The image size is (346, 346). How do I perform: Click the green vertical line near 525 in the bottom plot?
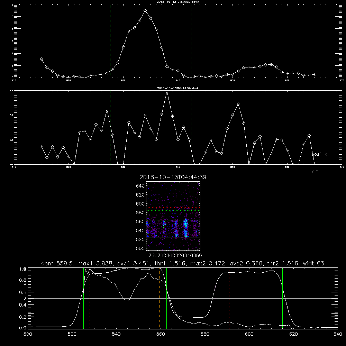tap(83, 298)
